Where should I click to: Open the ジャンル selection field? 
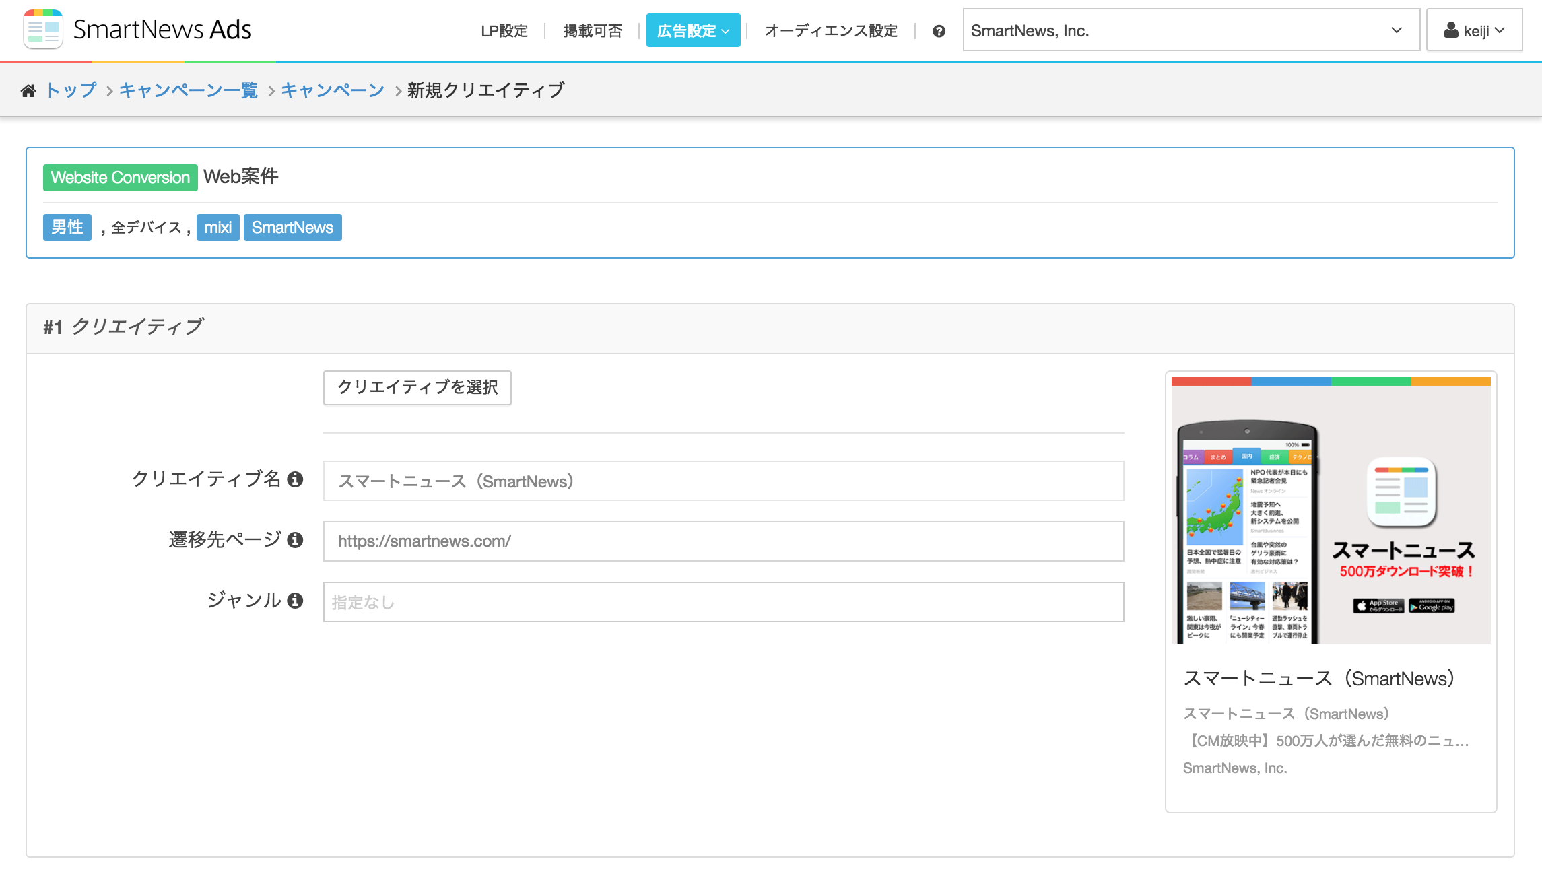pos(724,602)
